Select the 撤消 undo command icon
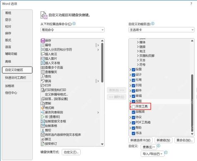Image resolution: width=197 pixels, height=161 pixels. click(43, 81)
